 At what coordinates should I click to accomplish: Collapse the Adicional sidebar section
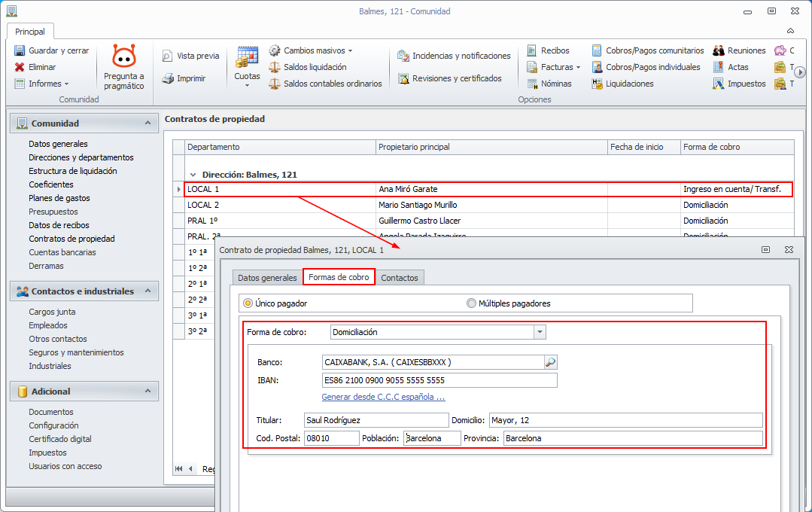[x=147, y=391]
